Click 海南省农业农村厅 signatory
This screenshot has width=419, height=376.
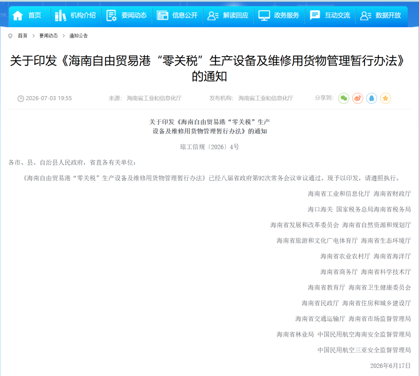tap(345, 256)
